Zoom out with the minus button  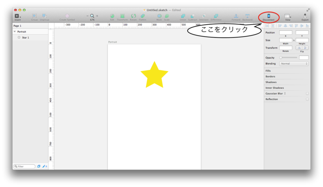coord(87,16)
